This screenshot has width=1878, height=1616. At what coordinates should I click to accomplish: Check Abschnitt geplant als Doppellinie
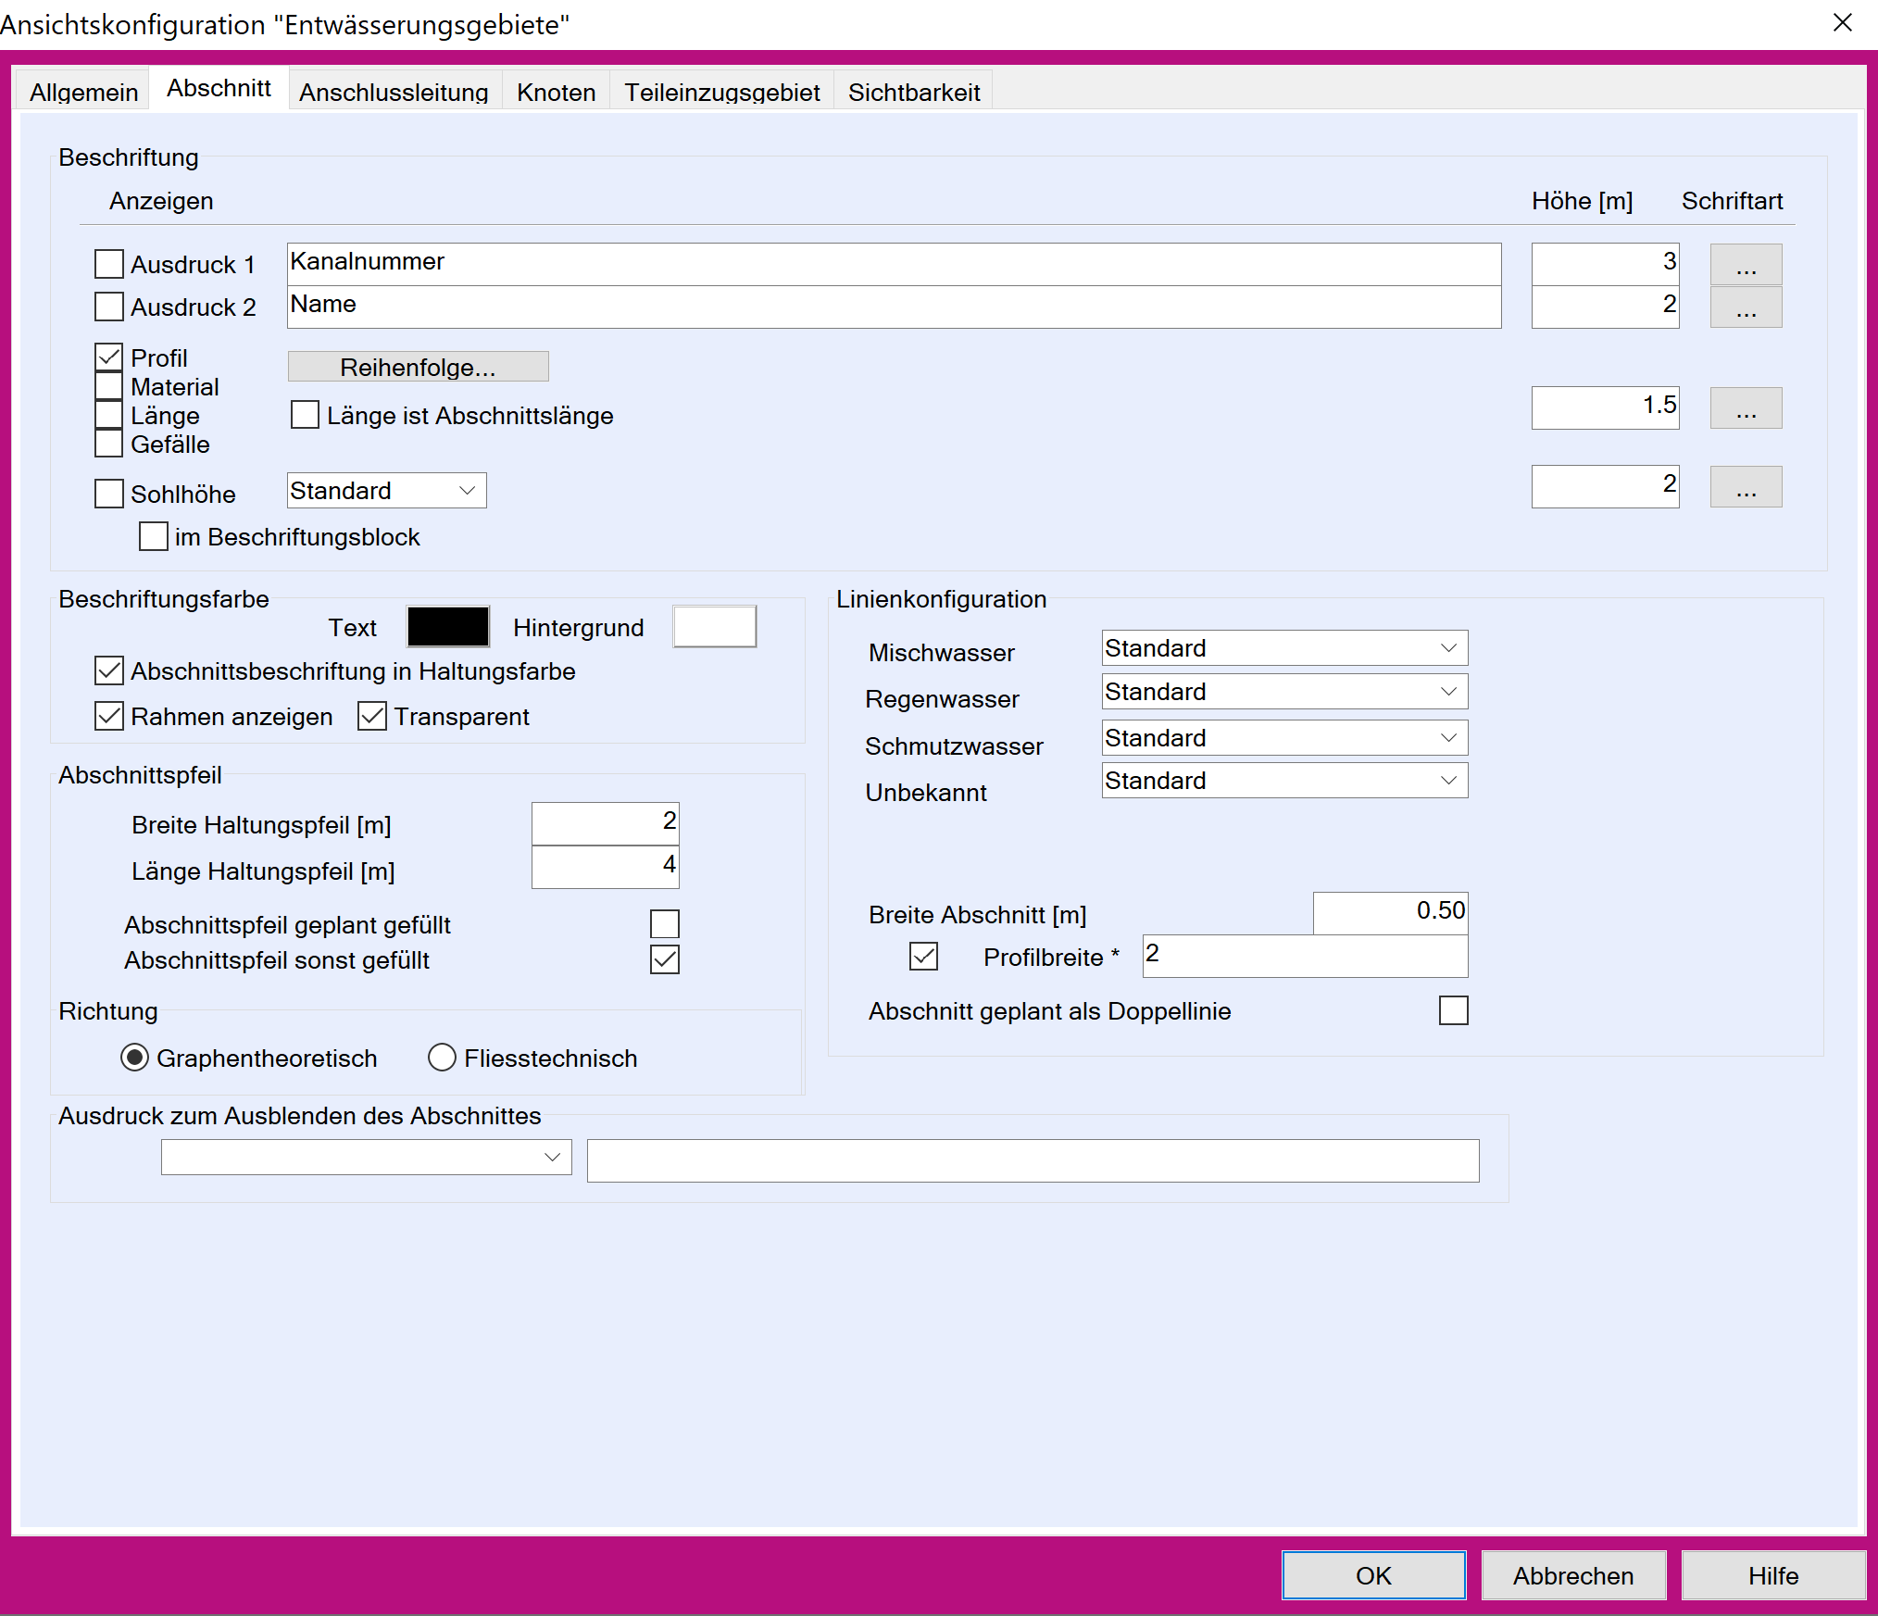(1453, 1010)
